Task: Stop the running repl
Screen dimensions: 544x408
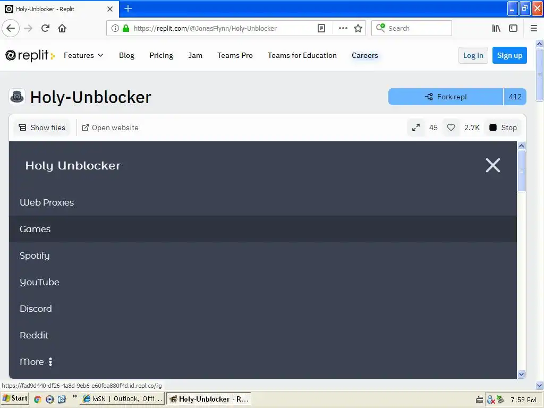Action: (x=503, y=127)
